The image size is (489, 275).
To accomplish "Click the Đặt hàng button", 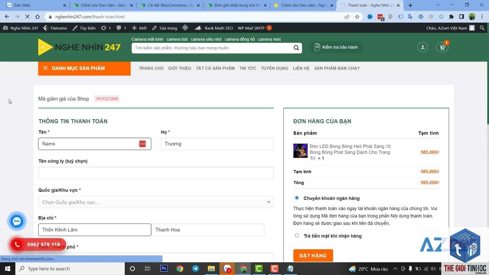I will pyautogui.click(x=313, y=256).
